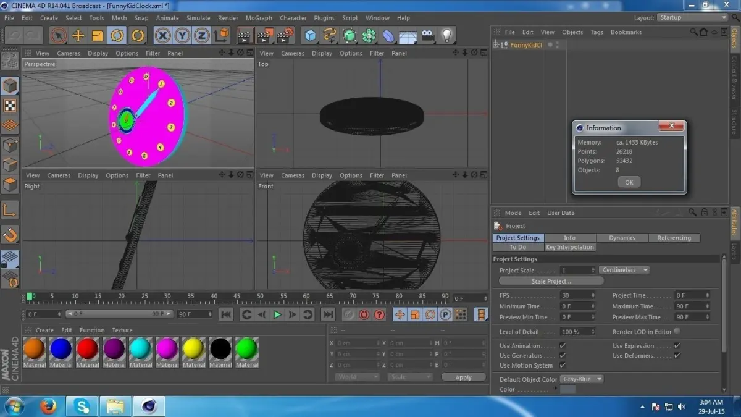Add a Cube primitive object
The height and width of the screenshot is (417, 741).
tap(311, 35)
